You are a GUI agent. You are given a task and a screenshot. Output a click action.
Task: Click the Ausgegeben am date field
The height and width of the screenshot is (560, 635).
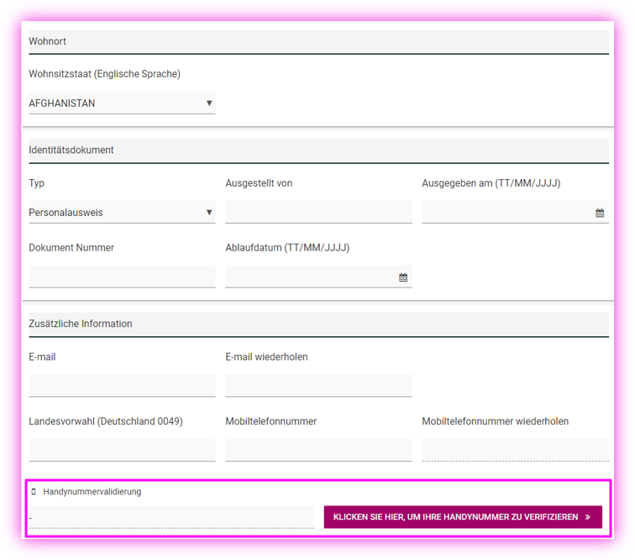[515, 212]
